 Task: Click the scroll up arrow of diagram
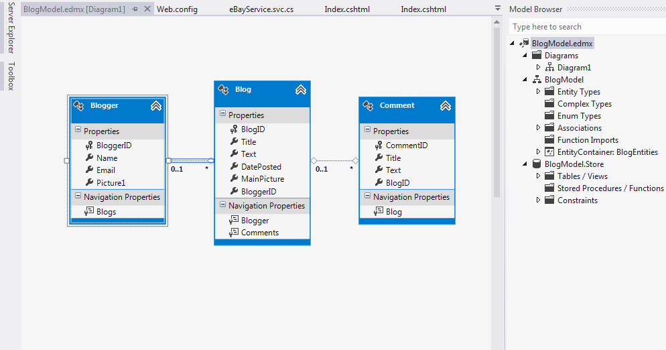pyautogui.click(x=496, y=21)
